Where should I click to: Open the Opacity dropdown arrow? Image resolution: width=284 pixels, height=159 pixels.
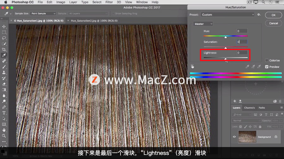281,121
